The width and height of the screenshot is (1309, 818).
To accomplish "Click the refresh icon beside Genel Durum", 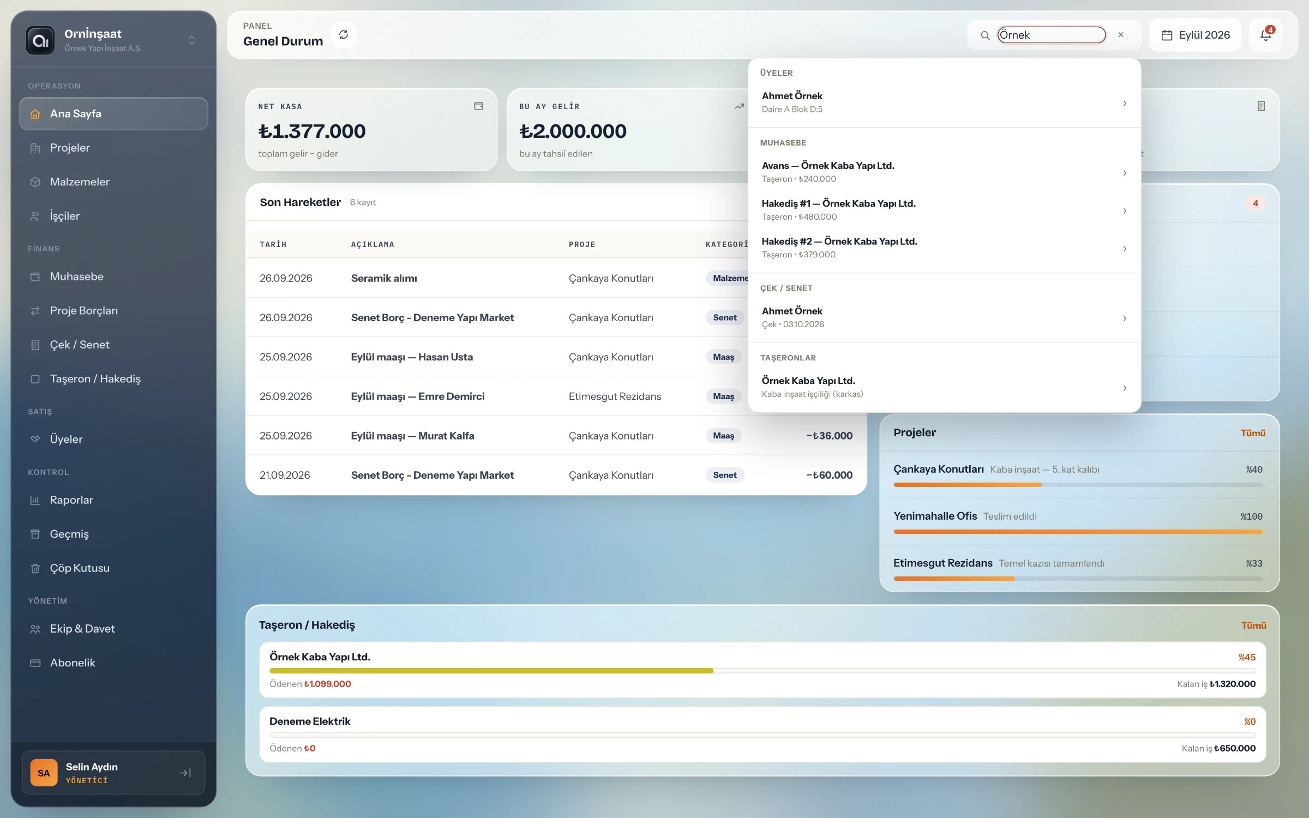I will (344, 35).
